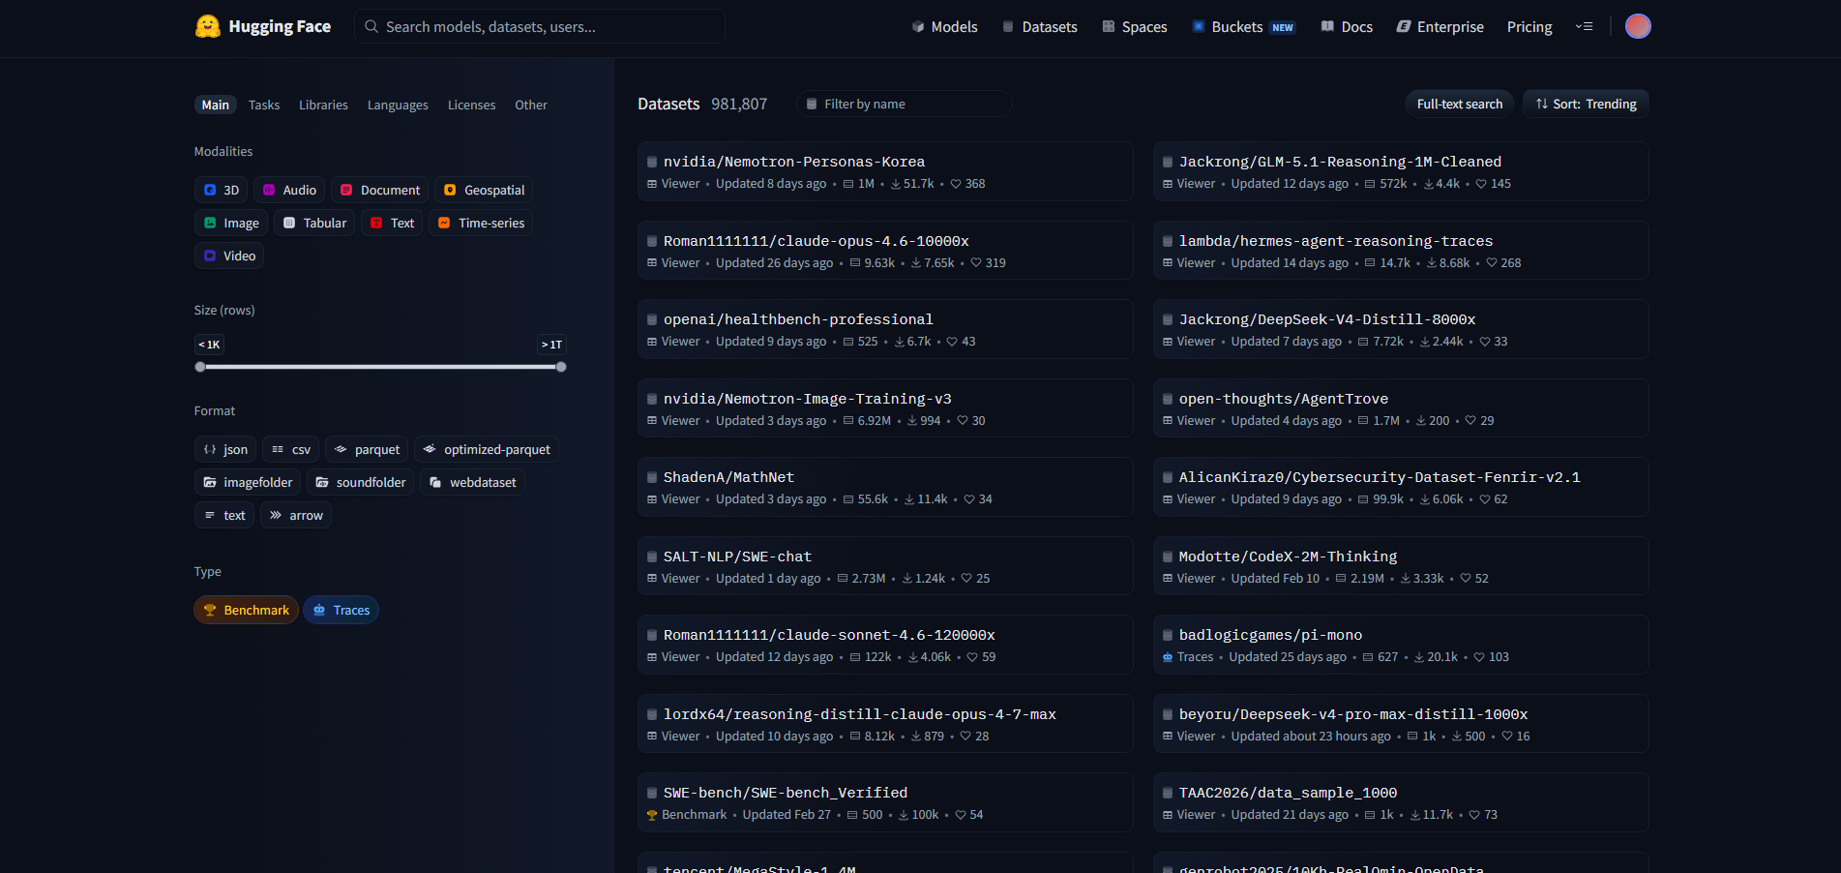
Task: Open Modotte/CodeX-2M-Thinking dataset
Action: coord(1401,566)
